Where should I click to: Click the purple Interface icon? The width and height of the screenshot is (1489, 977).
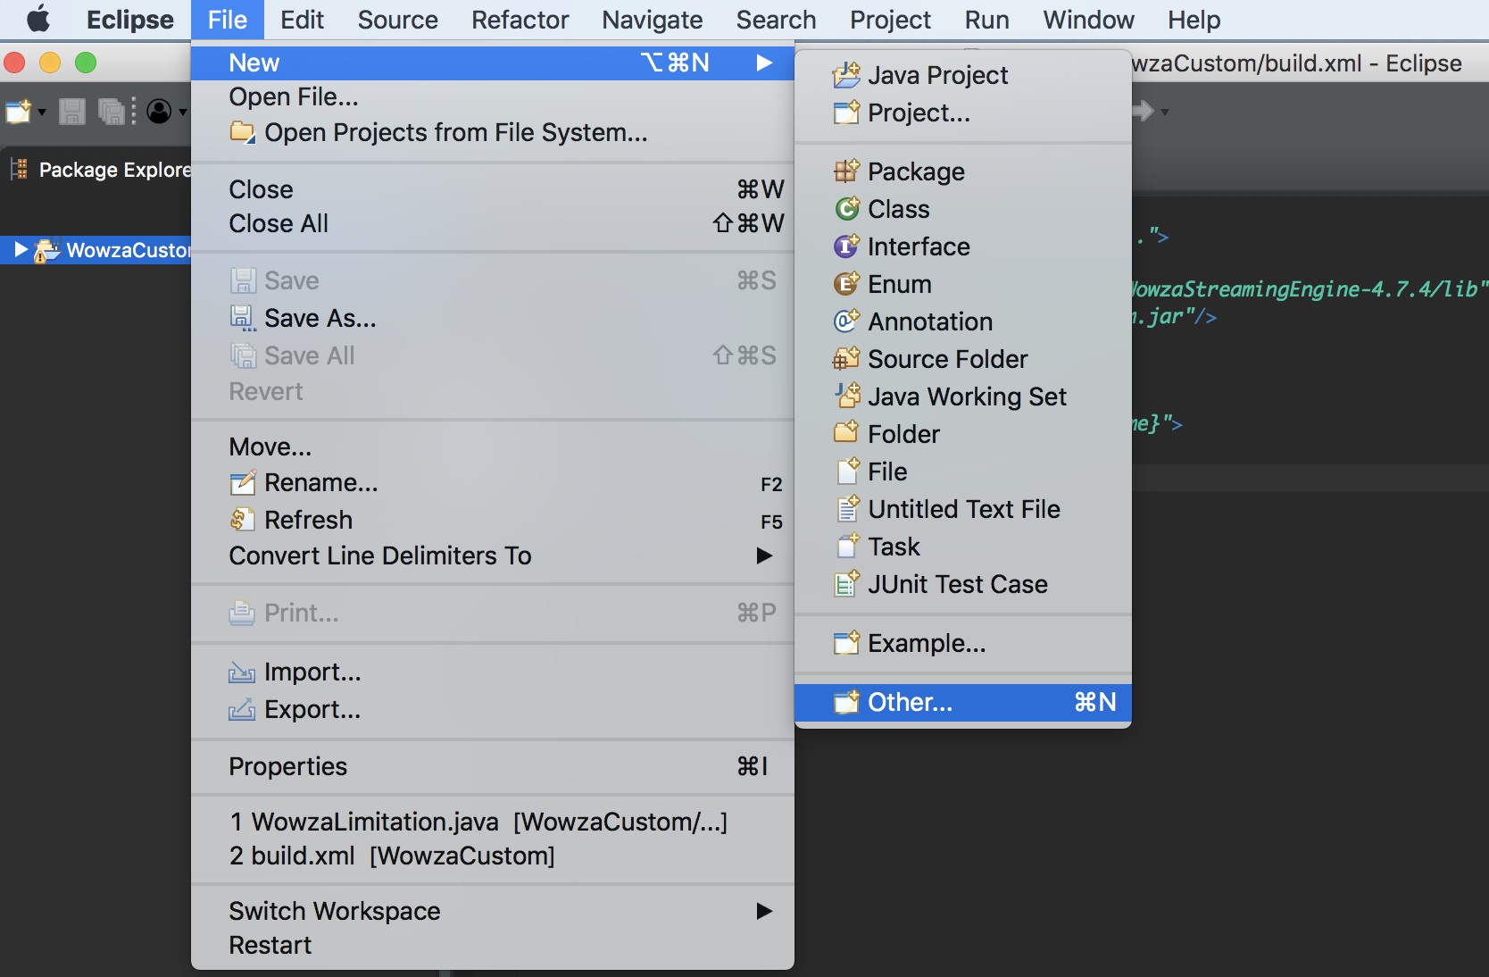coord(846,246)
